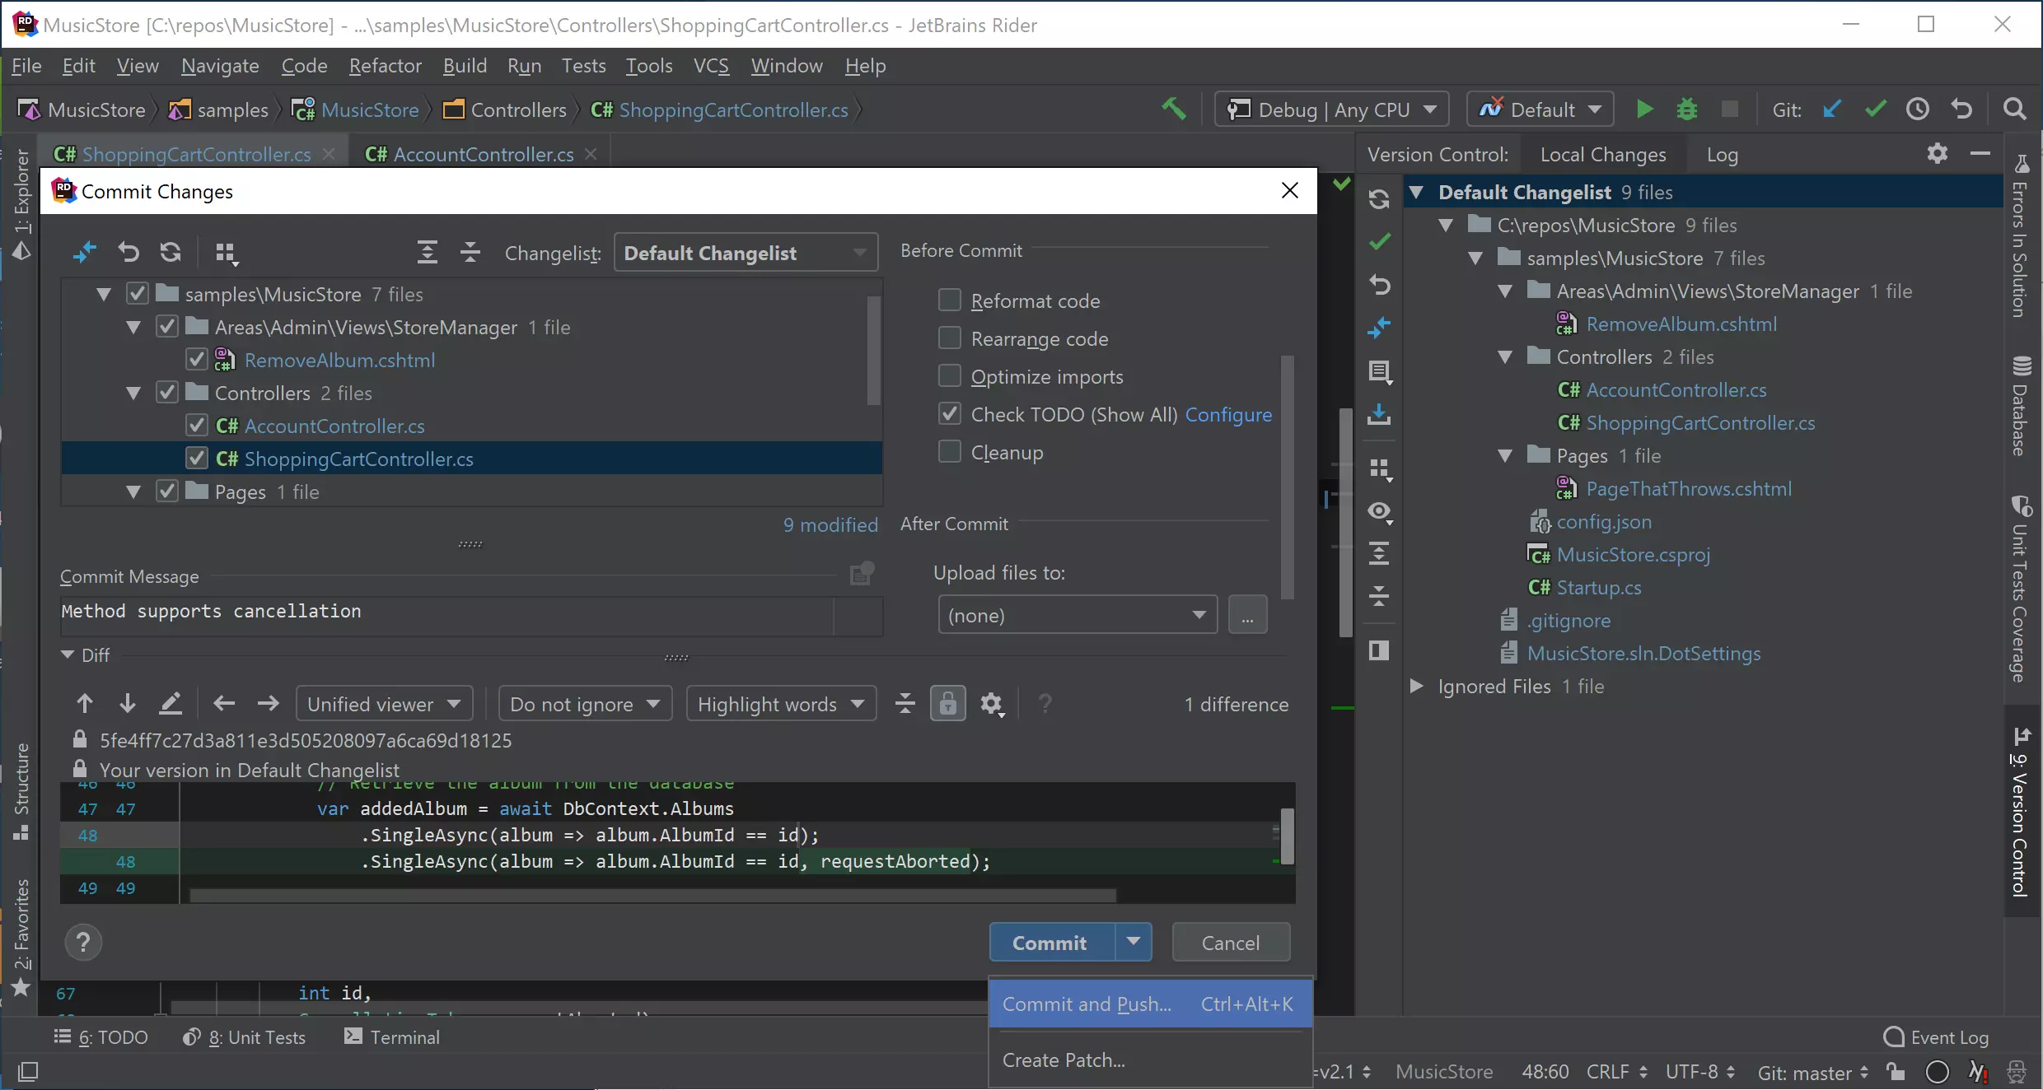Click the ShoppingCartController.cs tree item
Image resolution: width=2043 pixels, height=1090 pixels.
(358, 458)
